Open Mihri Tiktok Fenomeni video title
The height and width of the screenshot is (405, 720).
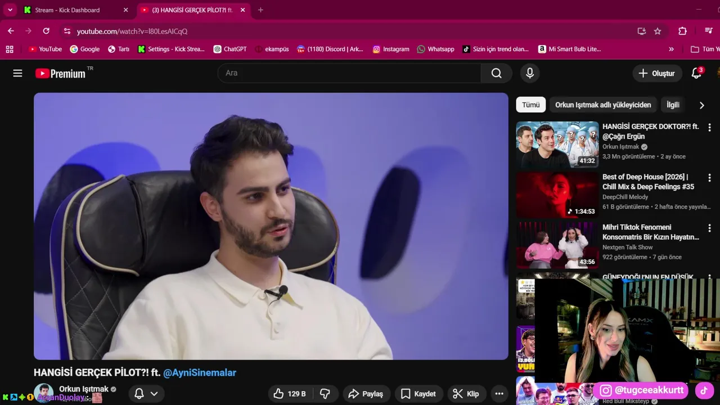(x=651, y=232)
